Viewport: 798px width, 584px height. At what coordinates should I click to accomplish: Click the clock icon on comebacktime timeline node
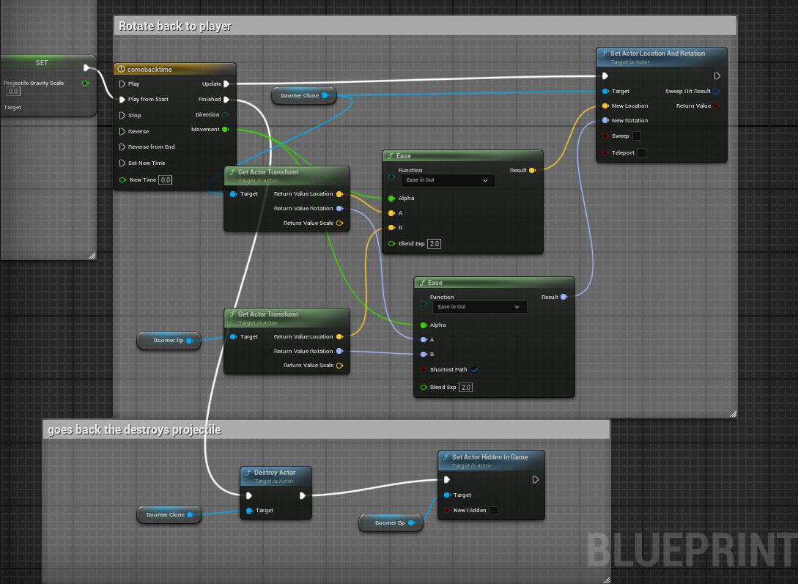[x=122, y=70]
